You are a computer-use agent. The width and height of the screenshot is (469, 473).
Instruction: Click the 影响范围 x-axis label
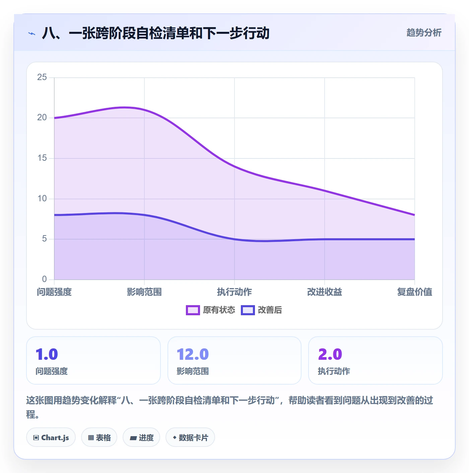click(144, 292)
